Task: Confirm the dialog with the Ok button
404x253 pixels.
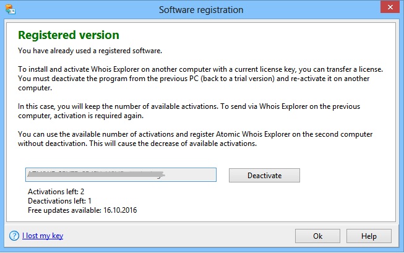Action: pyautogui.click(x=317, y=236)
